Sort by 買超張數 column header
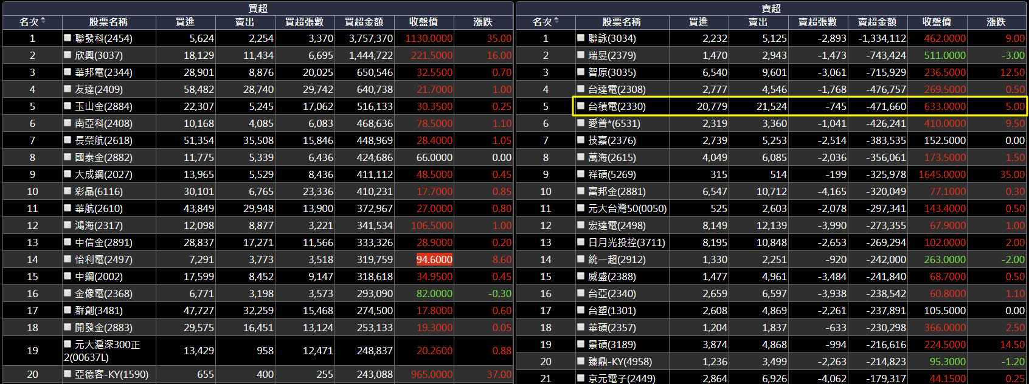This screenshot has height=384, width=1029. click(304, 22)
